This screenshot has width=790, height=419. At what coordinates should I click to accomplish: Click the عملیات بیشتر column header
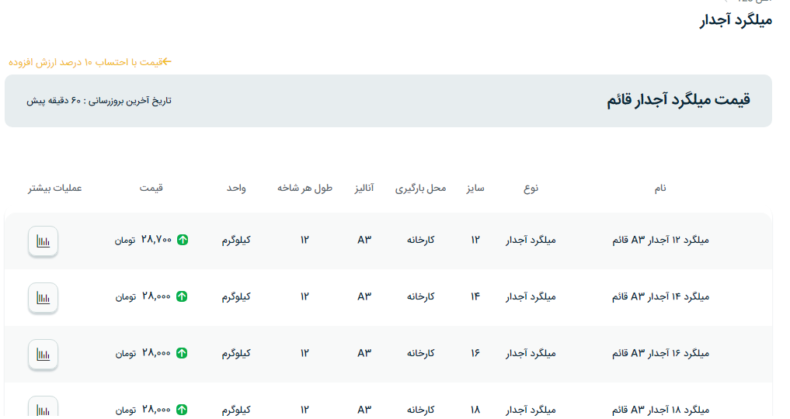pos(55,189)
